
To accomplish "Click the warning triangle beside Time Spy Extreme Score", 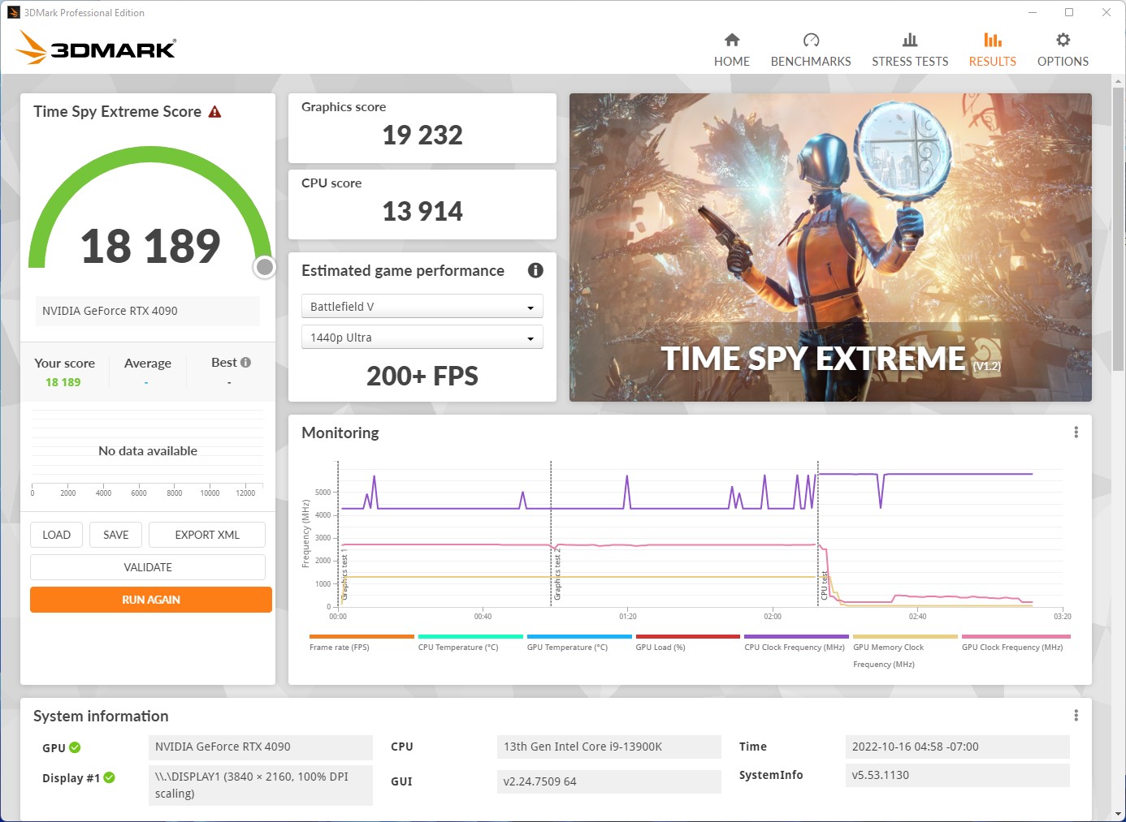I will click(x=214, y=112).
